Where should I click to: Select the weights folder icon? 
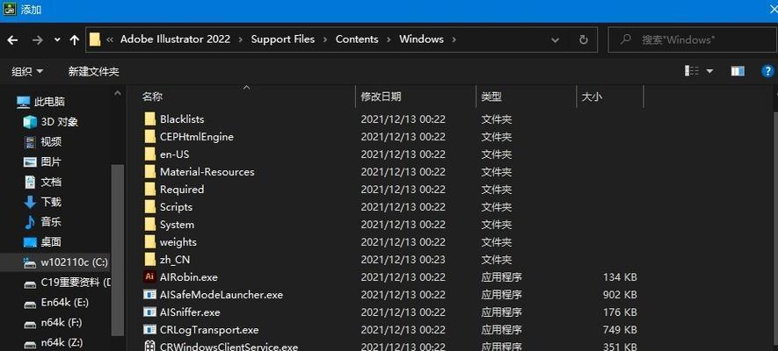tap(150, 242)
